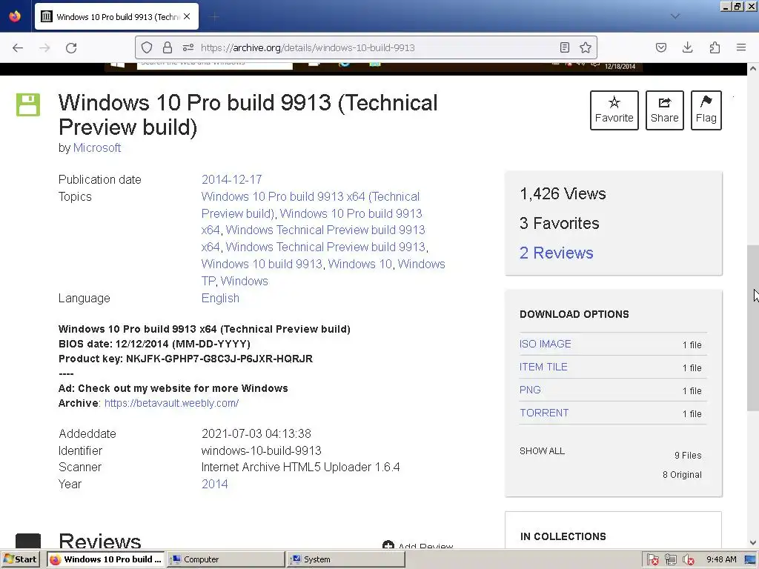Open the 8 Original files link
Image resolution: width=759 pixels, height=569 pixels.
(682, 475)
